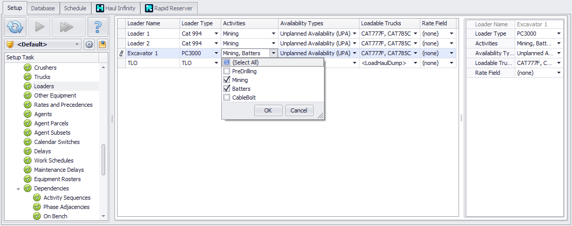572x226 pixels.
Task: Grab the popup resize grip corner
Action: (320, 116)
